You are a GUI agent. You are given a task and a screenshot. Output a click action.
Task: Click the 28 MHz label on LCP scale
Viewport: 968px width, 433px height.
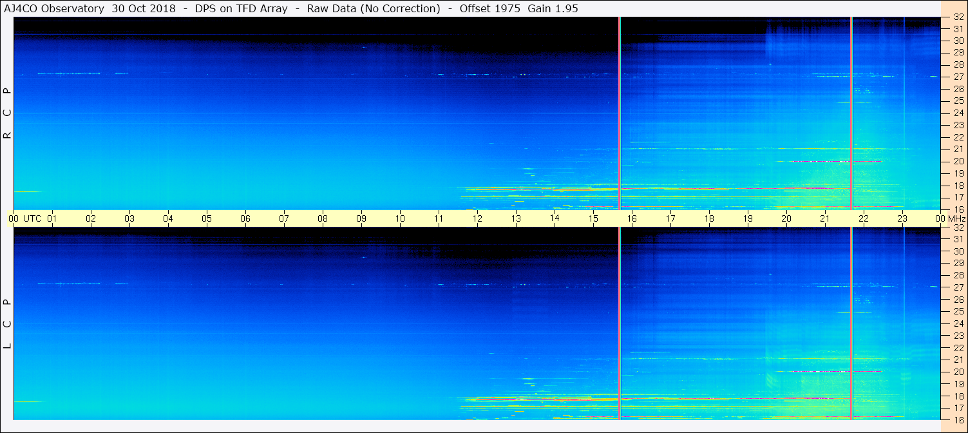tap(958, 275)
